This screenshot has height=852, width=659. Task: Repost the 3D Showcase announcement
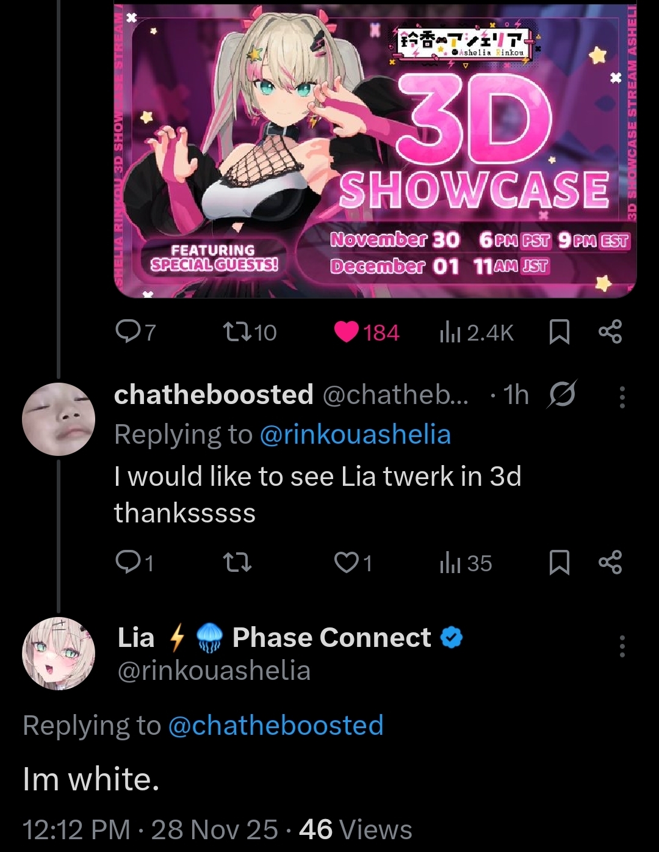237,333
